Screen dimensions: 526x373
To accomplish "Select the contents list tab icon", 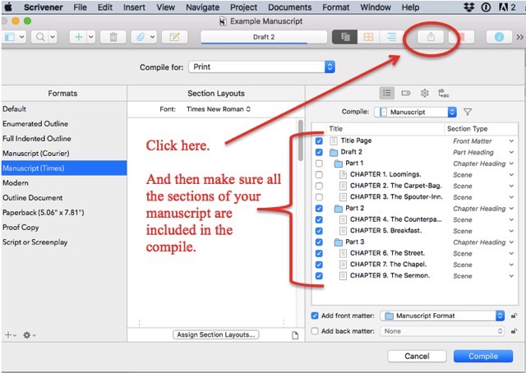I will [x=387, y=93].
